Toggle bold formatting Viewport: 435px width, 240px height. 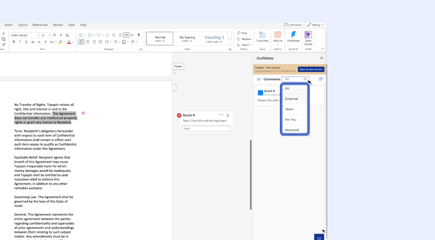tap(14, 42)
